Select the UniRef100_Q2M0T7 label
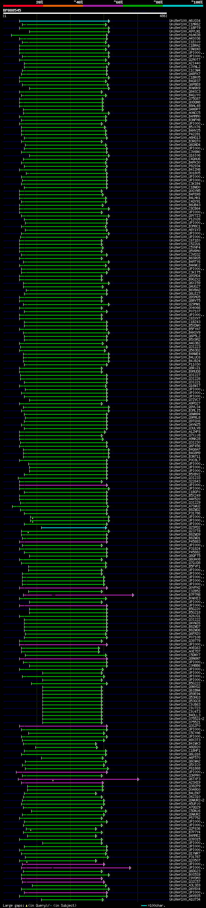Viewport: 206px width, 908px height. pyautogui.click(x=184, y=60)
